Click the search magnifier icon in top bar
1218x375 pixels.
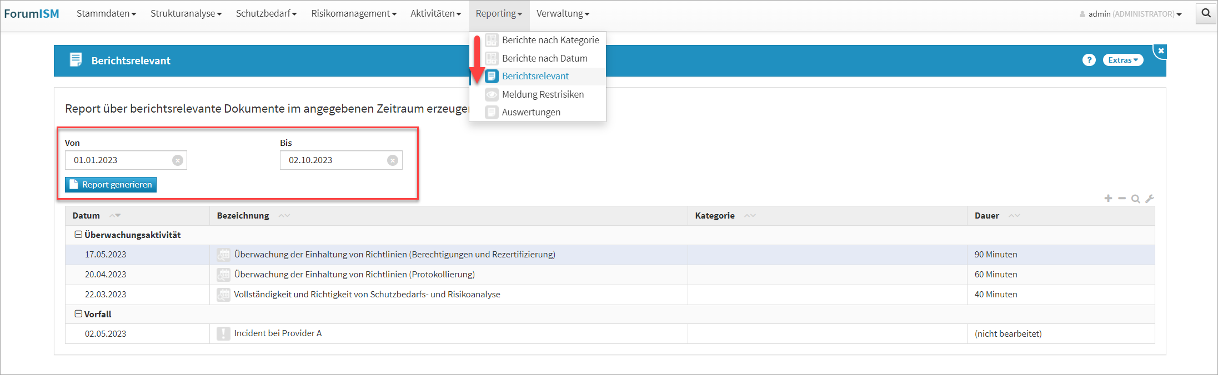(1206, 13)
